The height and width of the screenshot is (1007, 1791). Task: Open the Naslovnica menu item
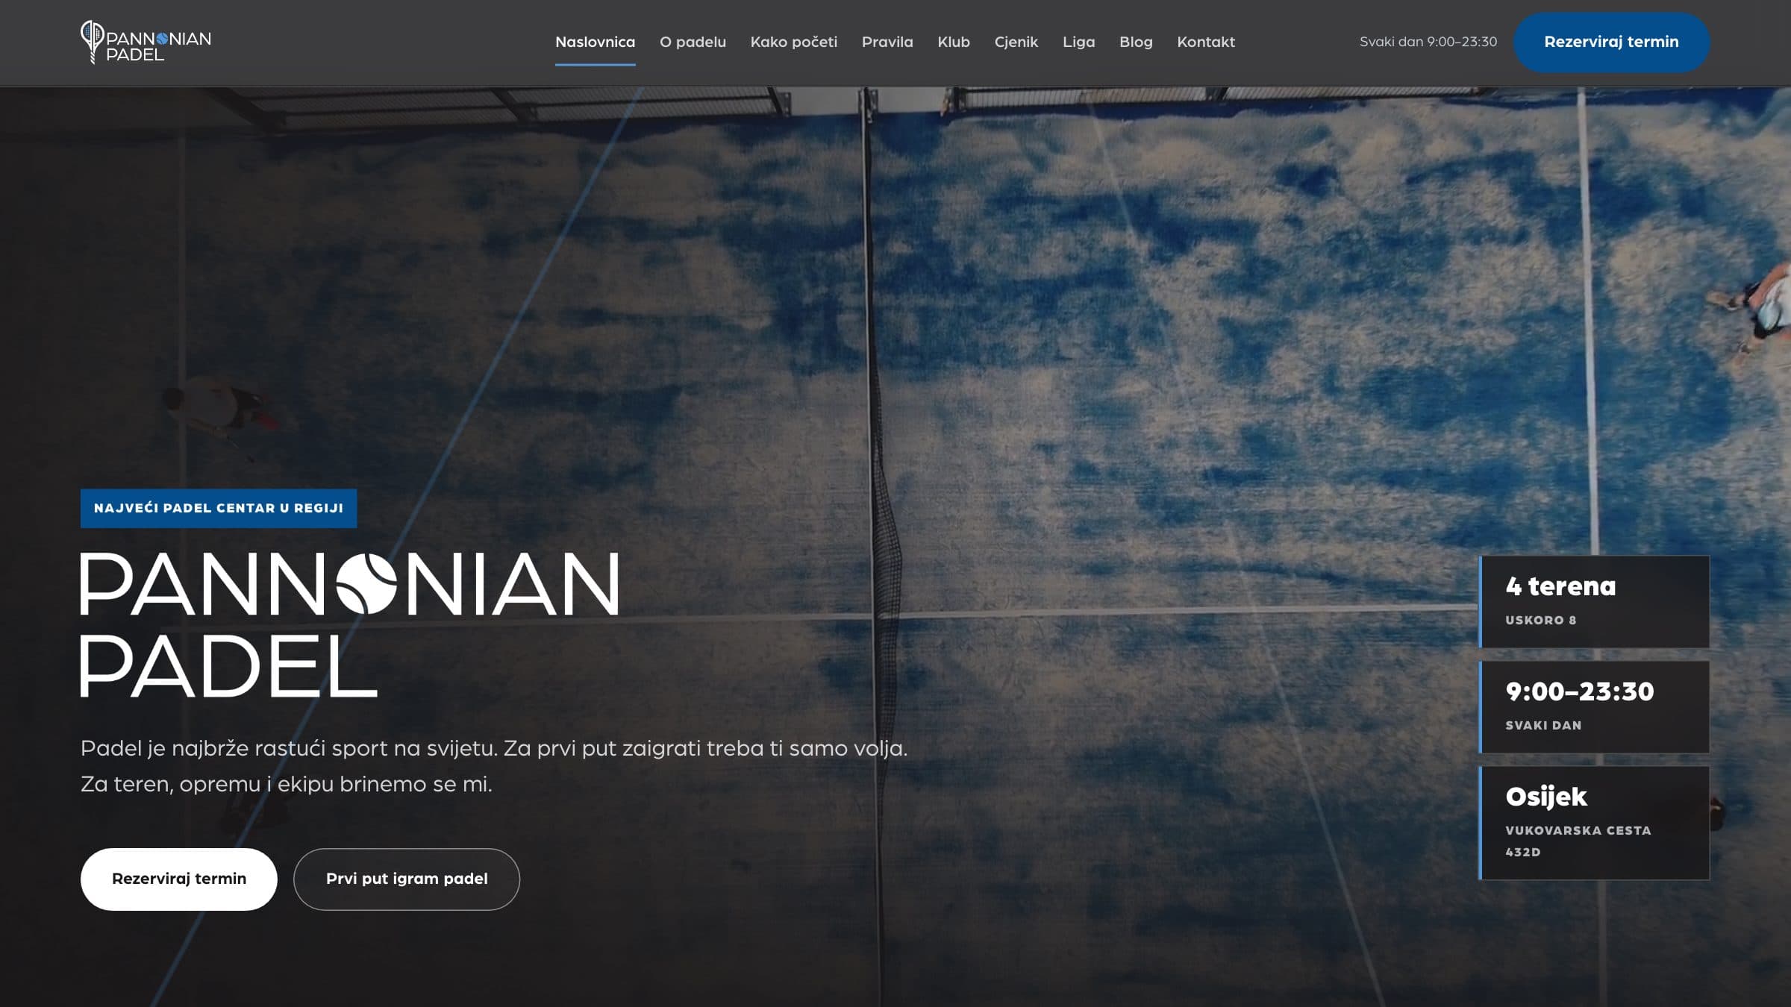[595, 42]
